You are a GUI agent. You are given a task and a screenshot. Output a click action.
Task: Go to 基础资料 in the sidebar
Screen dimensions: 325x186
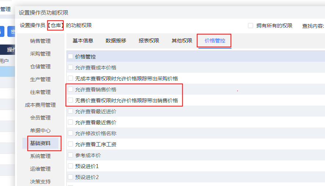click(40, 143)
